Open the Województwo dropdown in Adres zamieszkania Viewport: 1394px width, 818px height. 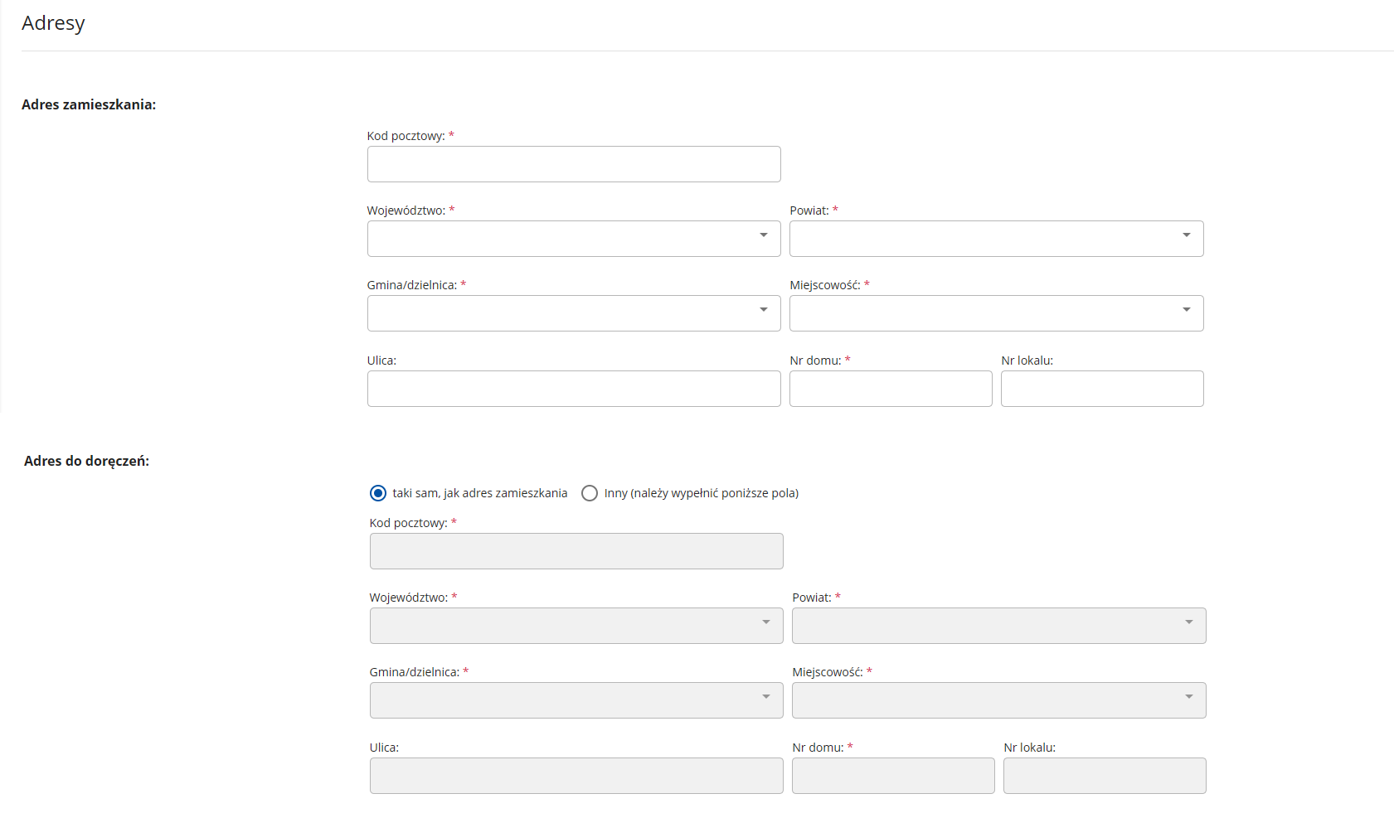pos(574,239)
